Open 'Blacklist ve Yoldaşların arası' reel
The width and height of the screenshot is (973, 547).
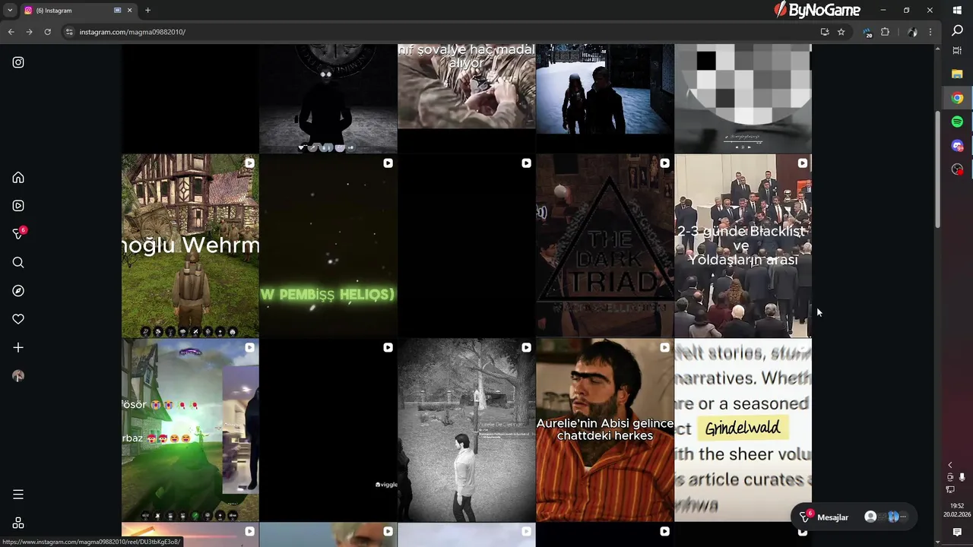(743, 245)
